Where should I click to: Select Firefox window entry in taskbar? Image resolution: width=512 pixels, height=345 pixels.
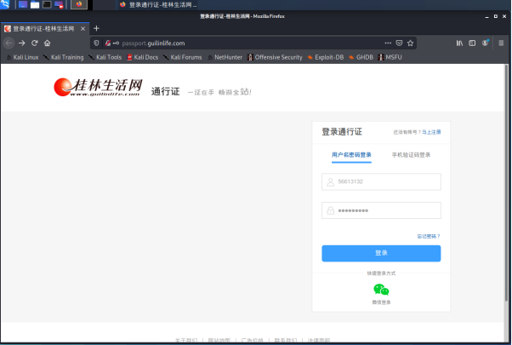158,4
